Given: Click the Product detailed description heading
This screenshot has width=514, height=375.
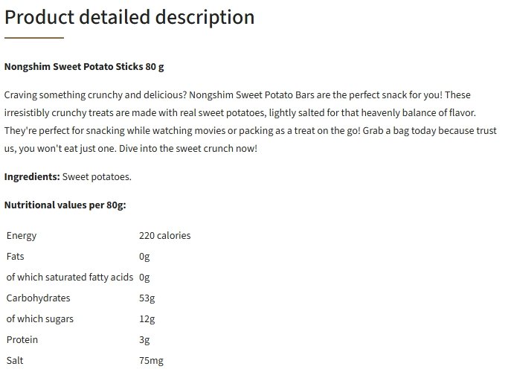Looking at the screenshot, I should pyautogui.click(x=129, y=17).
